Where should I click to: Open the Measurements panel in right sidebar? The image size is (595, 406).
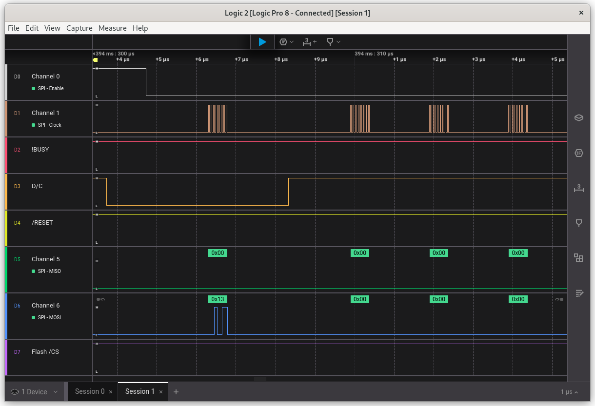[579, 189]
